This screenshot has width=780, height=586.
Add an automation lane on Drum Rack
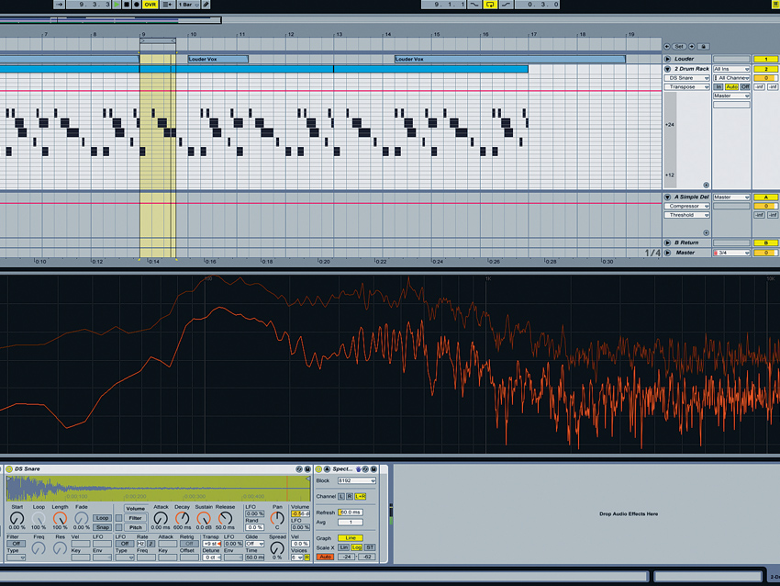click(706, 185)
